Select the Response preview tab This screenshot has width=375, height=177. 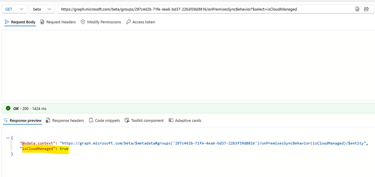coord(23,120)
